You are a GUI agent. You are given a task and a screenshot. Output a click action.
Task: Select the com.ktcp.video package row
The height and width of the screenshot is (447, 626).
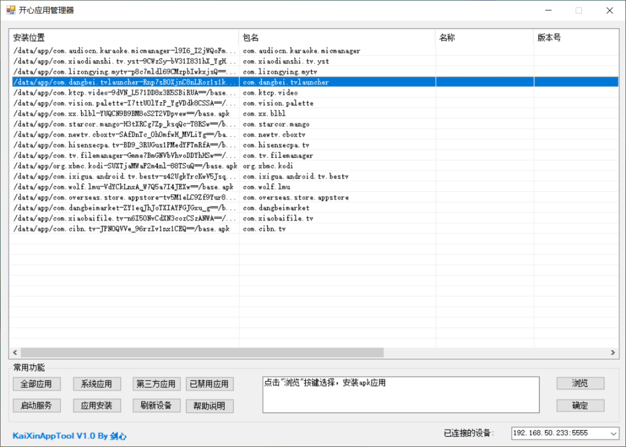pyautogui.click(x=314, y=93)
